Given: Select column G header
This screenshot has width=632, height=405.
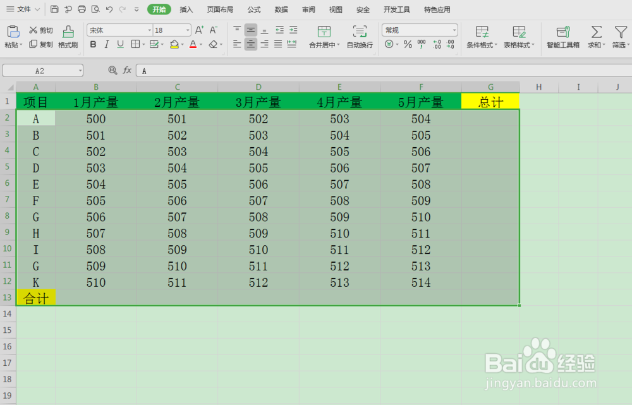Looking at the screenshot, I should 490,87.
